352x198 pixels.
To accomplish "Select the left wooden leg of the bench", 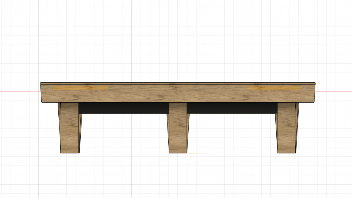I will [70, 128].
